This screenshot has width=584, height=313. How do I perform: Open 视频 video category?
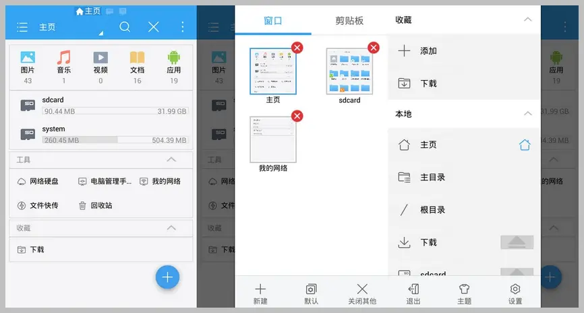pyautogui.click(x=100, y=67)
